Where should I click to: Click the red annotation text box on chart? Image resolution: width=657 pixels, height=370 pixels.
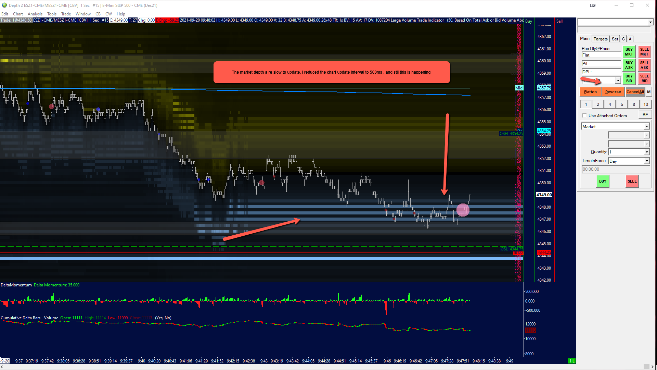[331, 72]
